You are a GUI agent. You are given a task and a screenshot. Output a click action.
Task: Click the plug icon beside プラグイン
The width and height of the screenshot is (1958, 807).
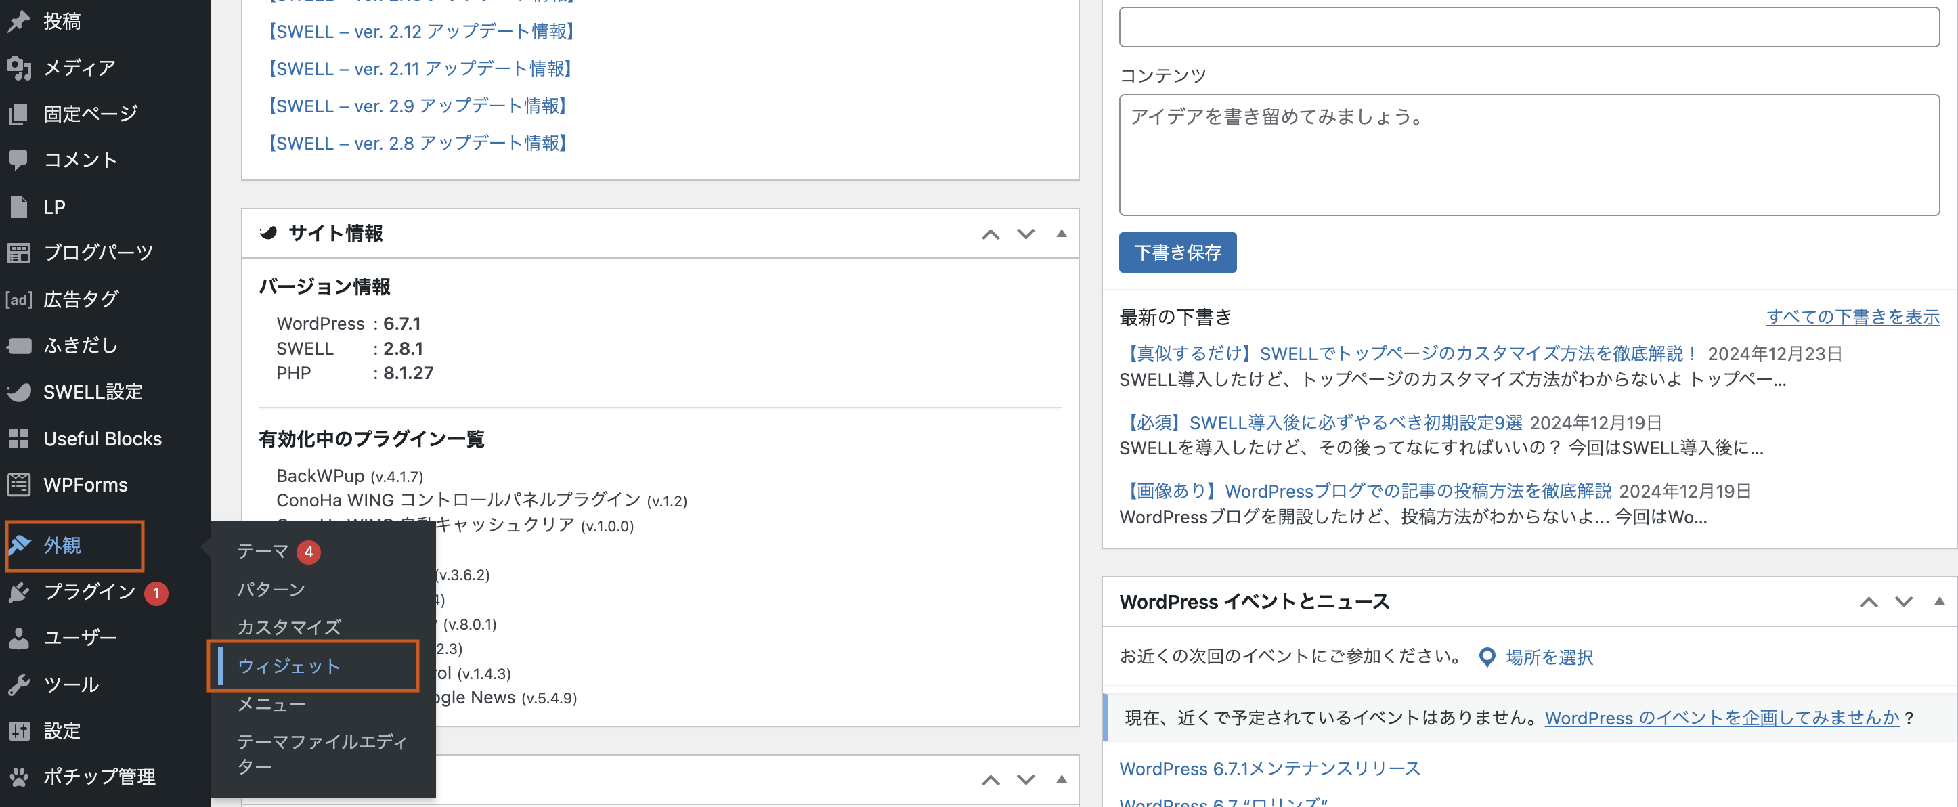click(x=19, y=592)
